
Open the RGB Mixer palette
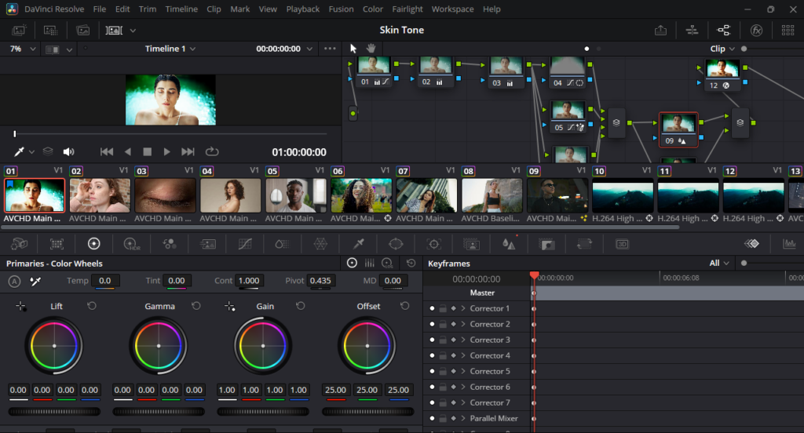pyautogui.click(x=170, y=244)
